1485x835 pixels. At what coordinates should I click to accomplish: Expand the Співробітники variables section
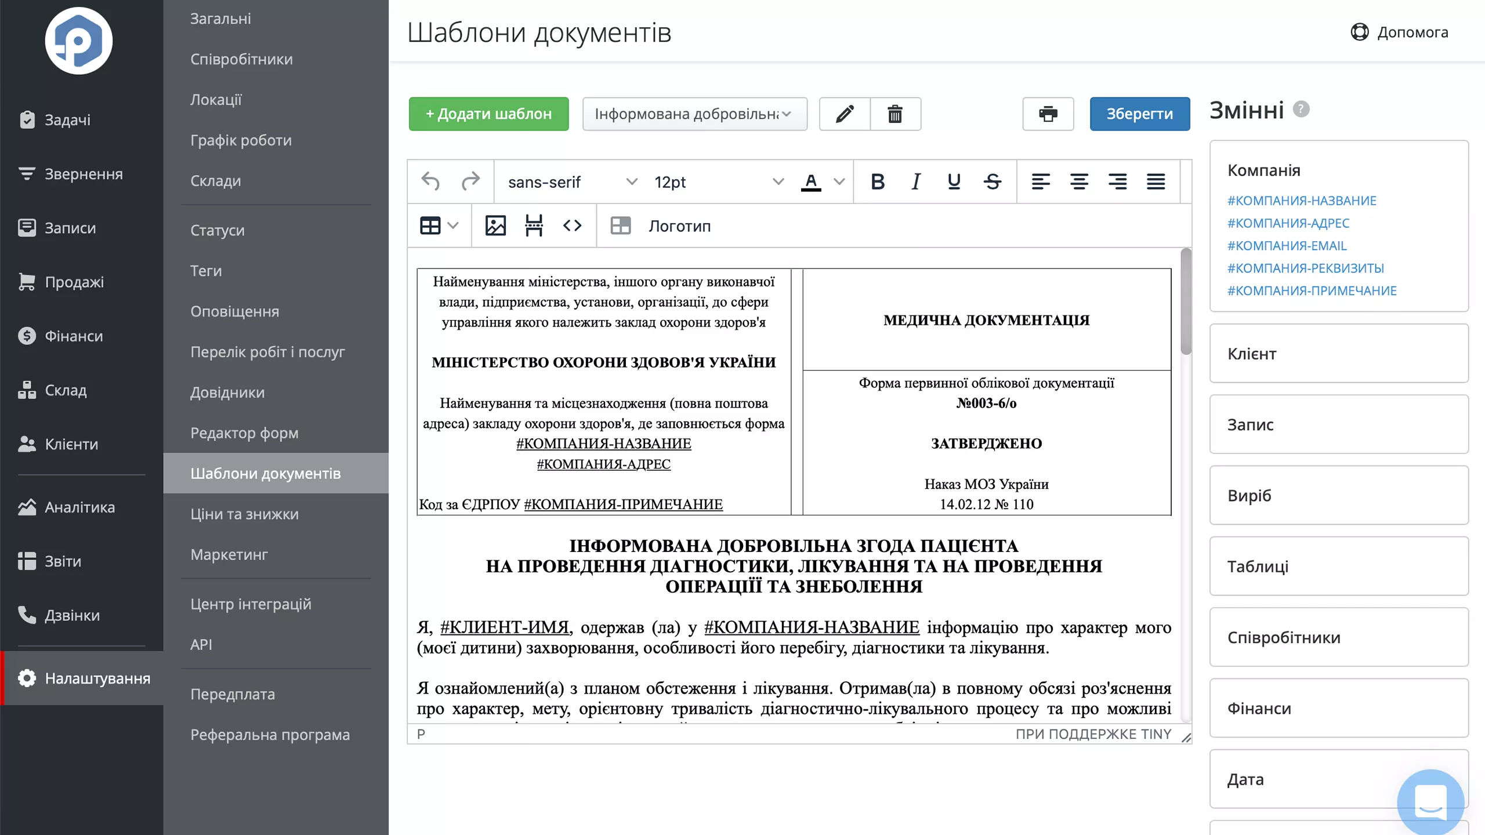1339,637
